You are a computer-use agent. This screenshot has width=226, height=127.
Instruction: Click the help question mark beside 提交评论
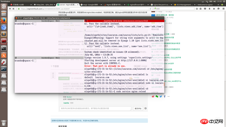click(x=145, y=108)
